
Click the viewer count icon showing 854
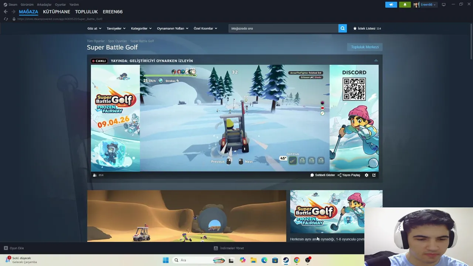(95, 175)
